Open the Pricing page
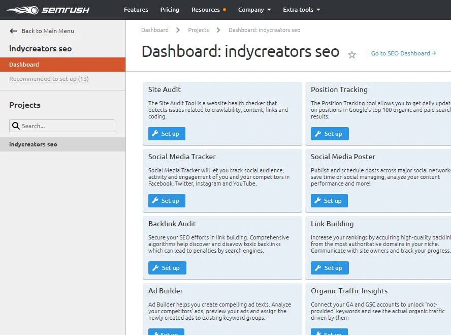451x335 pixels. (170, 10)
